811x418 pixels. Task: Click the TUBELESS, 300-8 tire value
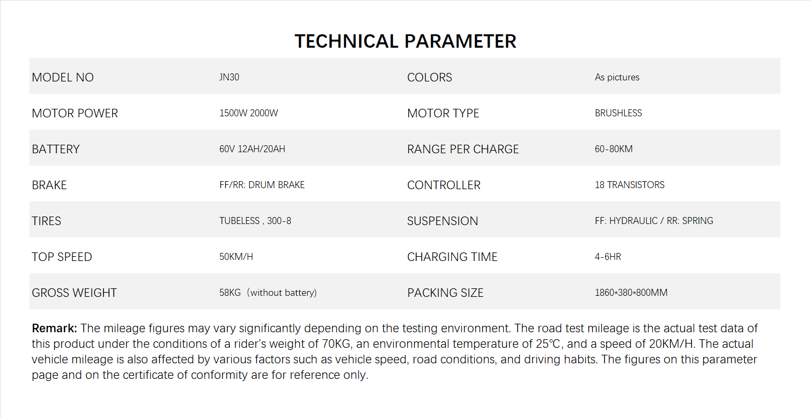255,221
